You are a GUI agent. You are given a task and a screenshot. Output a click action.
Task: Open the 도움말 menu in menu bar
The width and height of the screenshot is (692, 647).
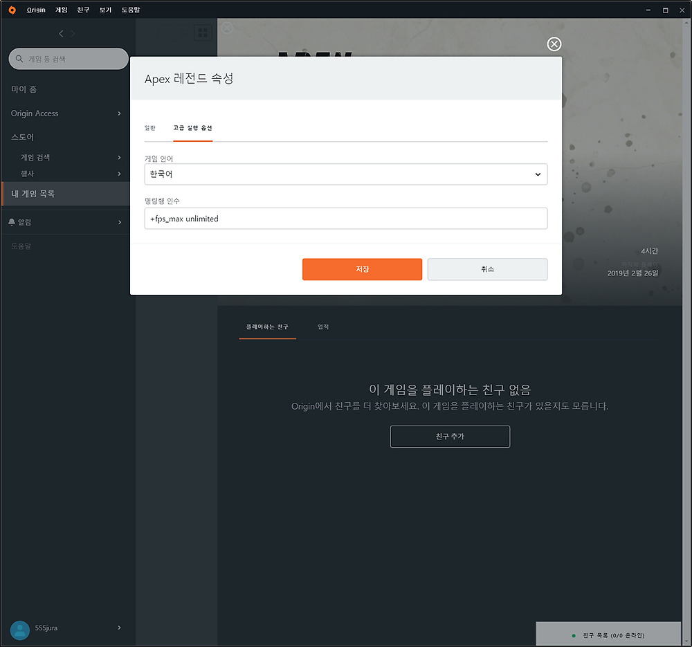click(131, 10)
